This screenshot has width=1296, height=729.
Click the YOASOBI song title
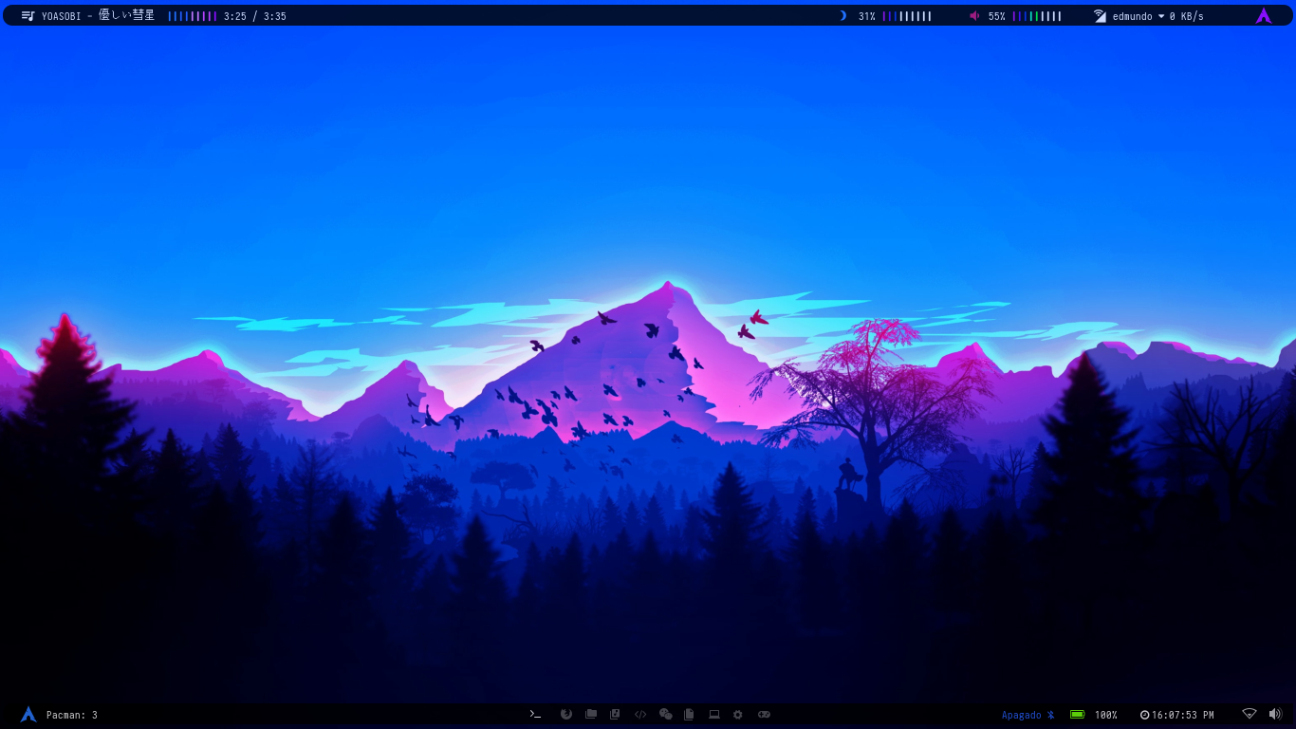coord(98,16)
